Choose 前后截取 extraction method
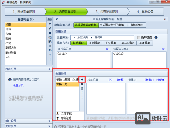The image size is (170, 128). [79, 43]
